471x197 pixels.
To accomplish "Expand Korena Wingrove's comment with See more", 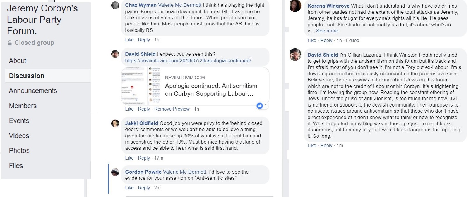I will 327,31.
